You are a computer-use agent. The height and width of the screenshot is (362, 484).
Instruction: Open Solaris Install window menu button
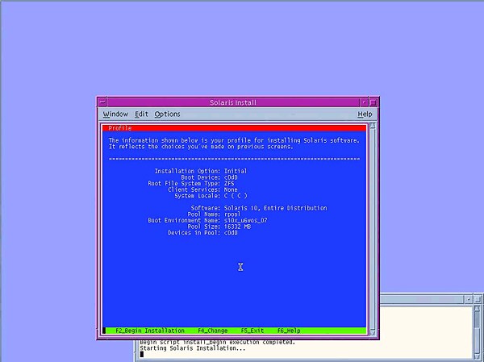point(102,102)
